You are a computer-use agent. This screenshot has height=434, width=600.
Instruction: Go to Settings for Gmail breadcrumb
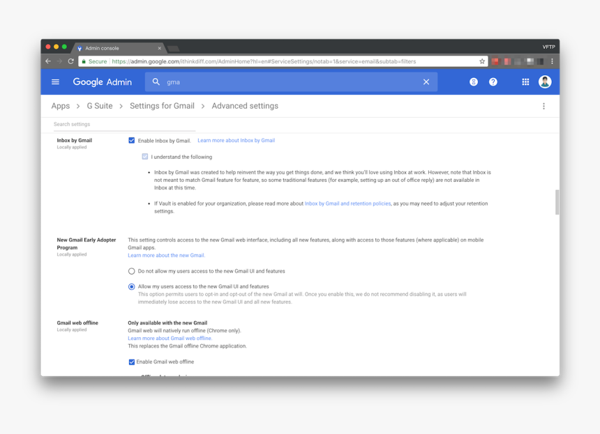(x=162, y=106)
